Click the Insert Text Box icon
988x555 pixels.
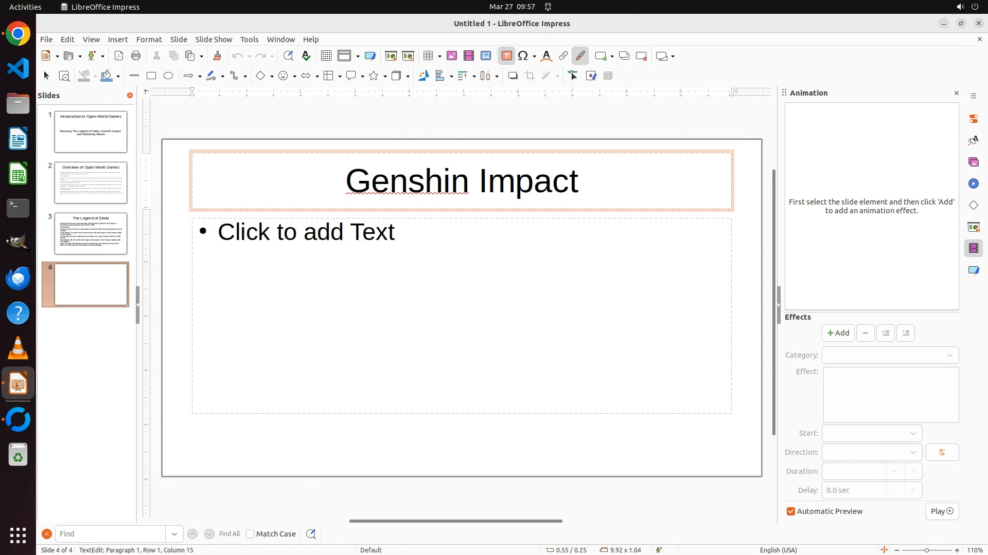(506, 56)
